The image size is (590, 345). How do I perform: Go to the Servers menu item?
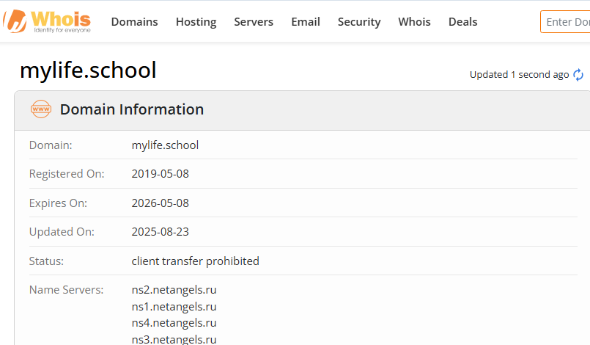tap(254, 22)
